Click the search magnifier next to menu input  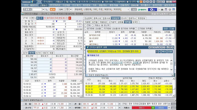[46, 10]
